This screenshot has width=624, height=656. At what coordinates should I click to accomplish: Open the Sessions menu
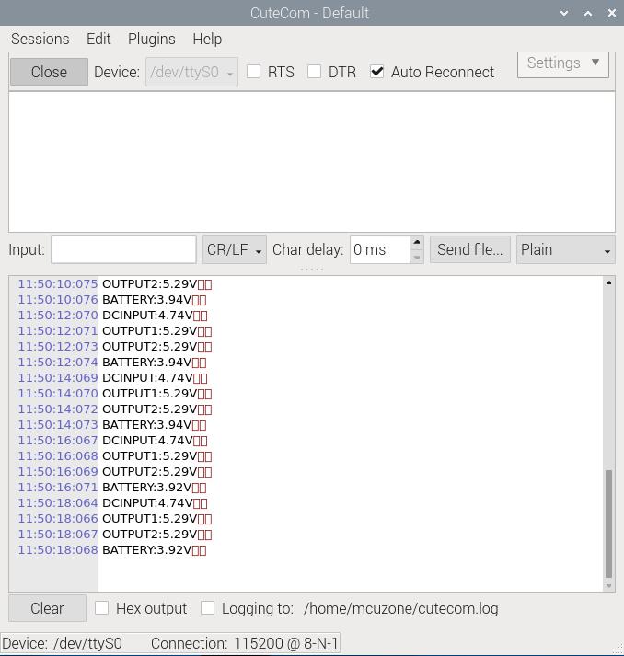[x=40, y=39]
